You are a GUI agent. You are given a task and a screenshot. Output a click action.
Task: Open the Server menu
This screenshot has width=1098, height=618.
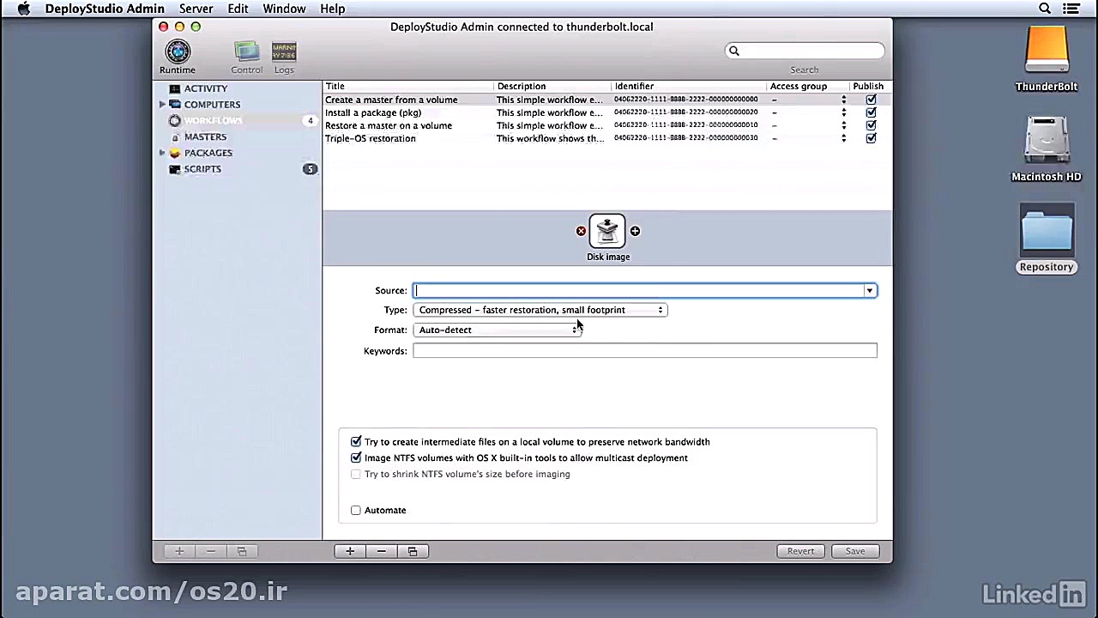(x=196, y=9)
